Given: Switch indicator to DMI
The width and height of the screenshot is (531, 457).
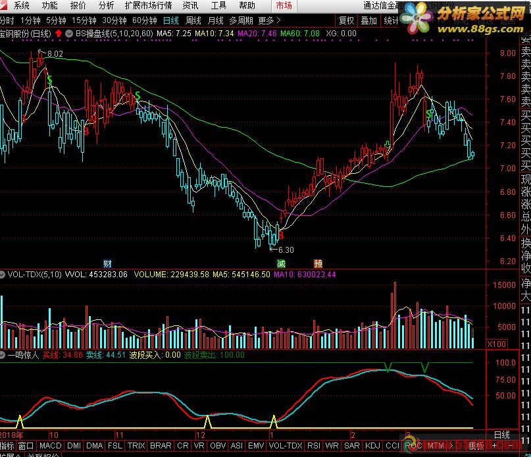Looking at the screenshot, I should (74, 445).
